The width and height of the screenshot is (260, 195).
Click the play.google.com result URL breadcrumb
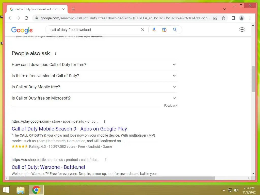point(55,121)
